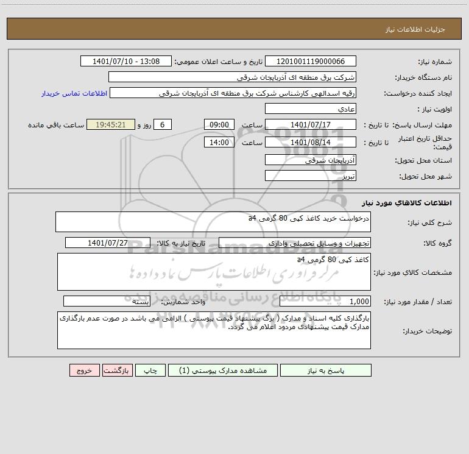Click the response deadline date 1401/07/17
This screenshot has height=454, width=469.
(311, 124)
